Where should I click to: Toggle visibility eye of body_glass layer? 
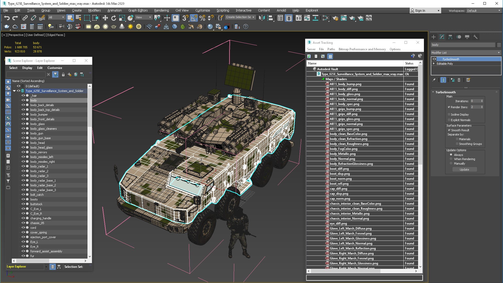(23, 124)
